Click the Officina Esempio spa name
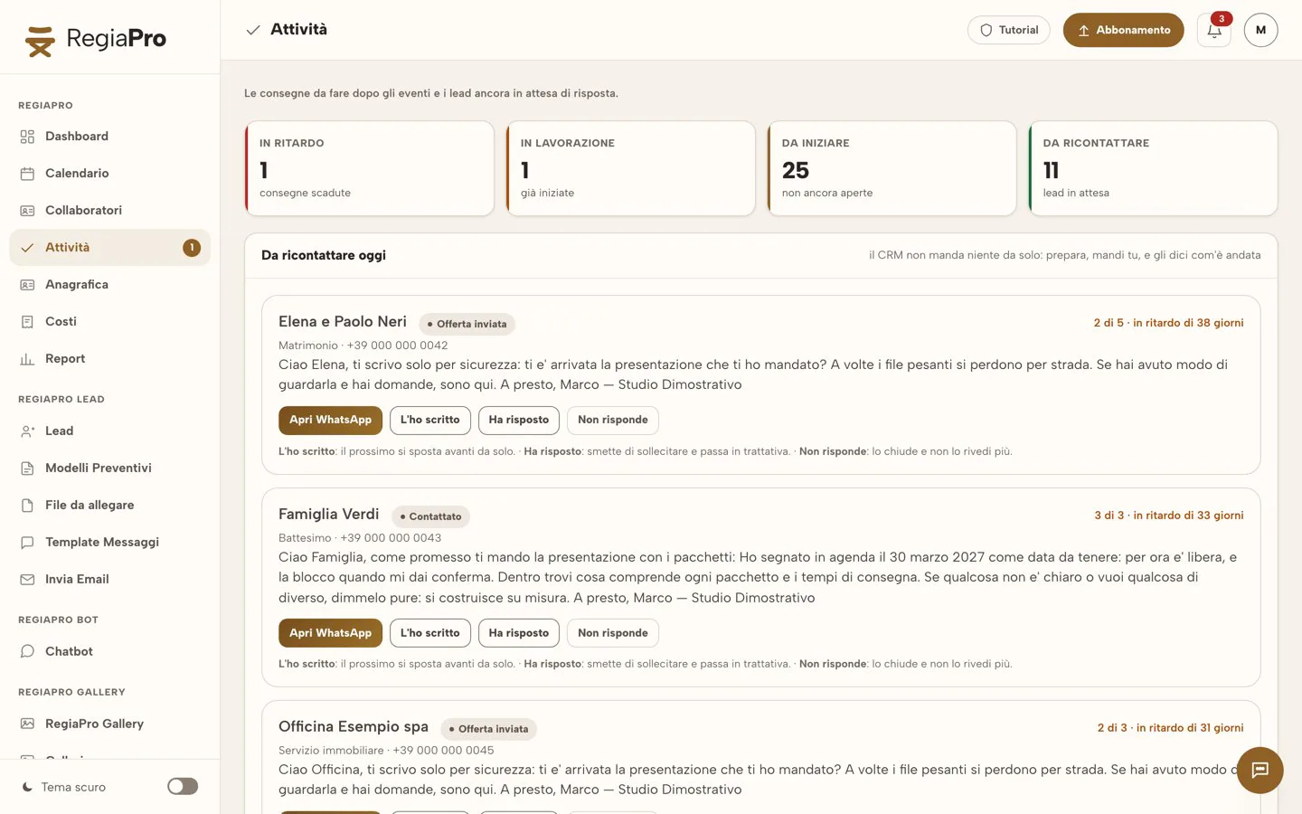Image resolution: width=1302 pixels, height=814 pixels. (x=354, y=727)
